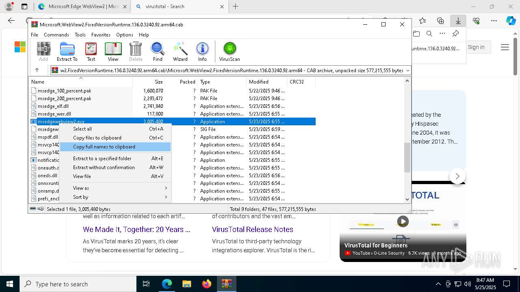520x292 pixels.
Task: Click the Find toolbar icon
Action: coord(158,52)
